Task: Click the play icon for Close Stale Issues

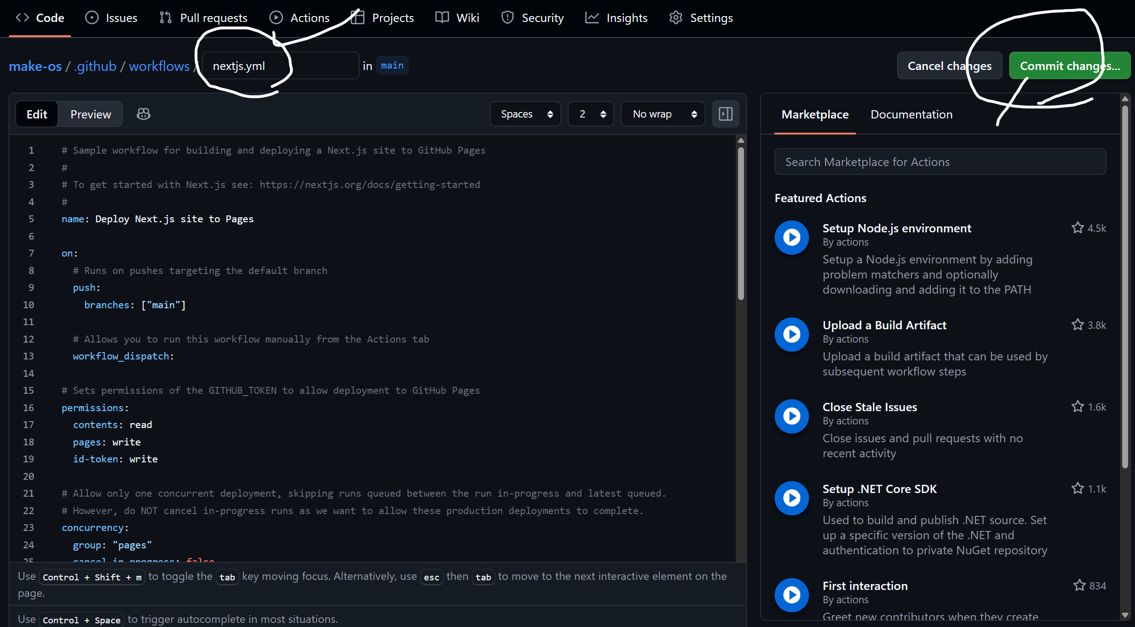Action: point(792,416)
